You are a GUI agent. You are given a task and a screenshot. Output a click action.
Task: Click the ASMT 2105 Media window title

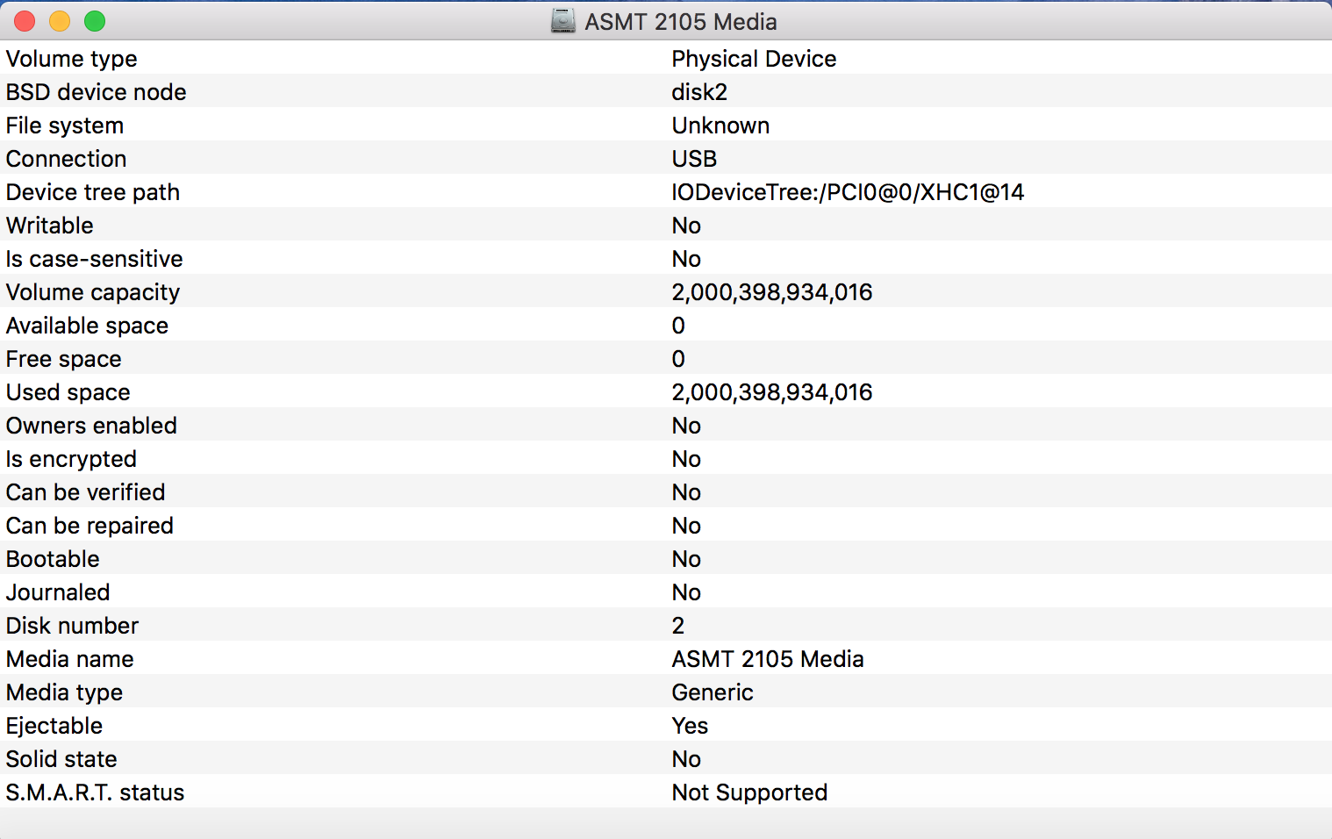(681, 22)
